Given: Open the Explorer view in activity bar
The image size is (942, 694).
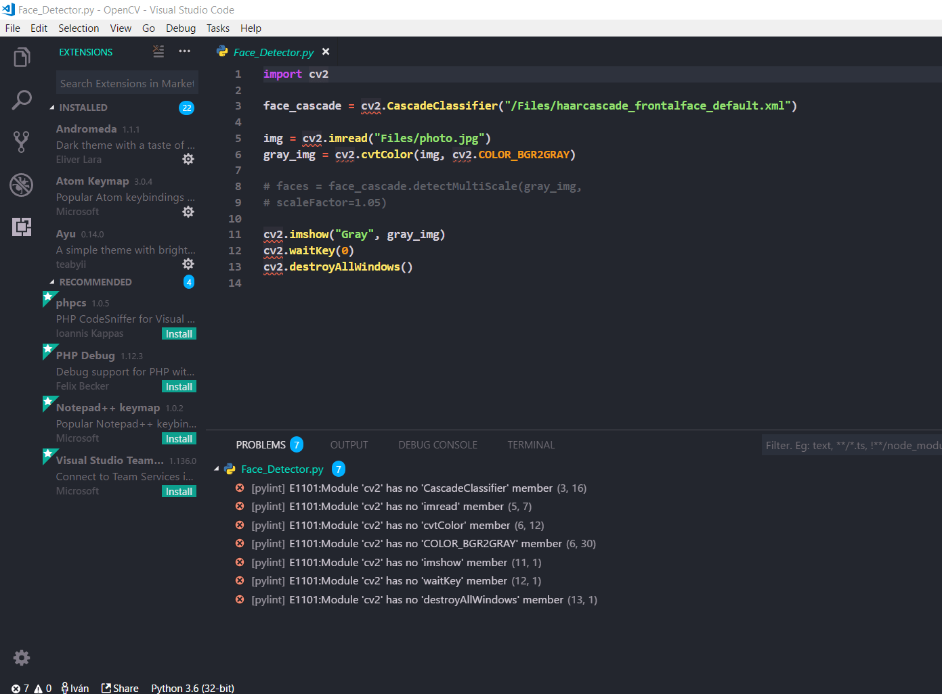Looking at the screenshot, I should click(x=22, y=57).
